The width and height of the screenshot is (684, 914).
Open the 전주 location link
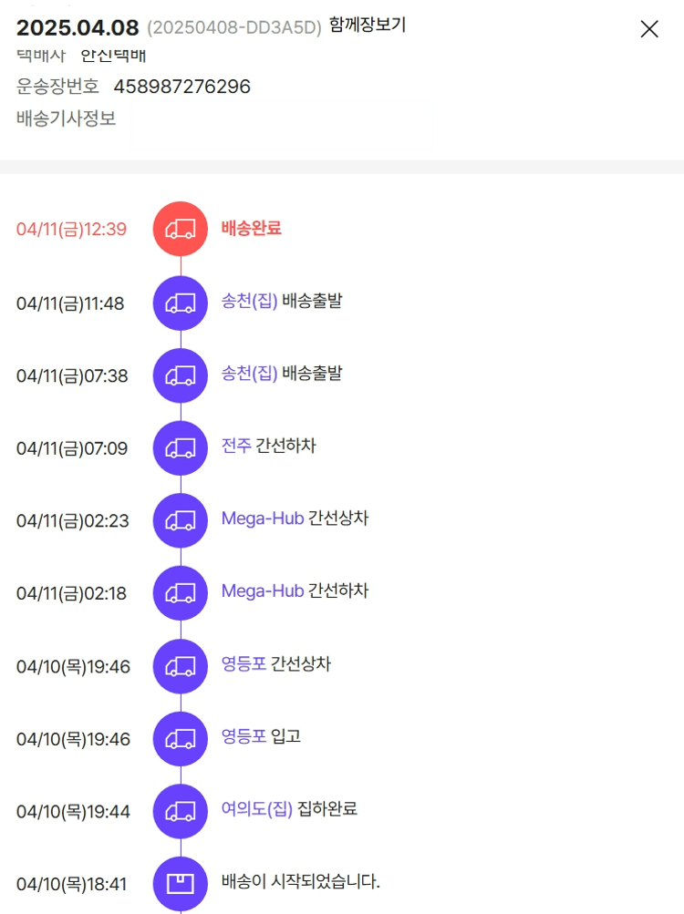[x=235, y=447]
